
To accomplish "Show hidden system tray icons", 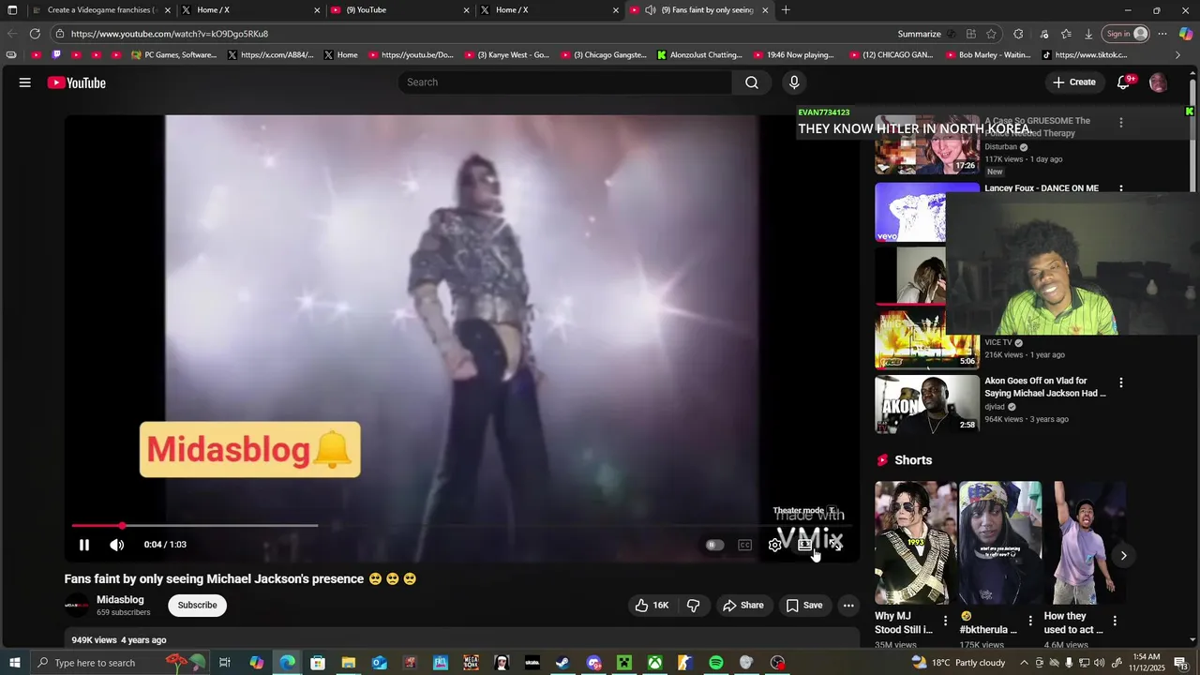I will (x=1024, y=663).
